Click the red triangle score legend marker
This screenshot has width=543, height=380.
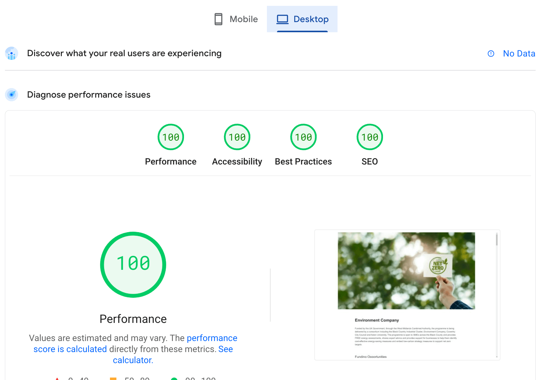tap(57, 378)
